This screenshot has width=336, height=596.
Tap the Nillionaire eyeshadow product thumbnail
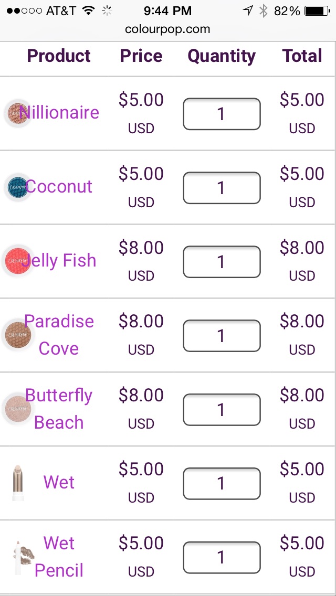(17, 113)
